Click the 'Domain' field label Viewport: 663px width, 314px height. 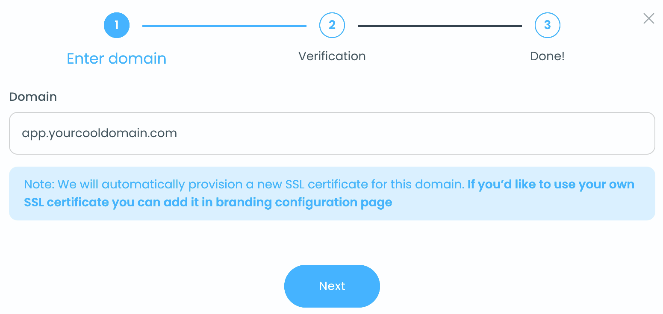(x=32, y=97)
